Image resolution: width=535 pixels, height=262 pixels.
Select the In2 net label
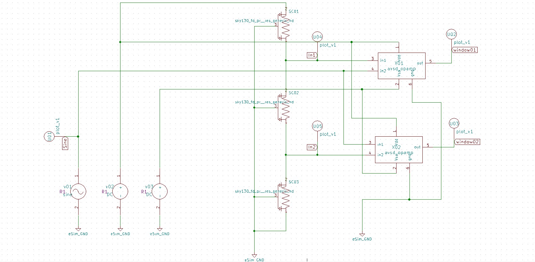click(312, 147)
